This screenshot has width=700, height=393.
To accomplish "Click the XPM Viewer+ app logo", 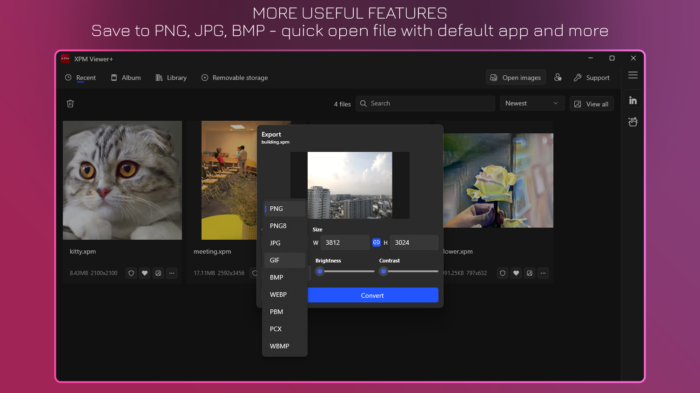I will [x=65, y=59].
